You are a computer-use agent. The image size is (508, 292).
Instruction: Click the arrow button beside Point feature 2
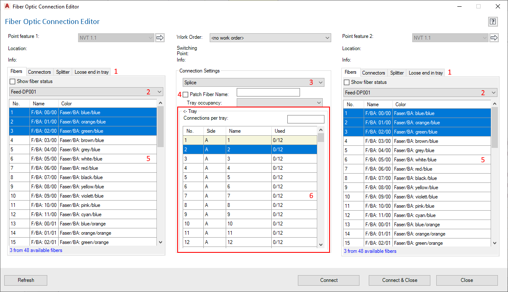tap(494, 38)
